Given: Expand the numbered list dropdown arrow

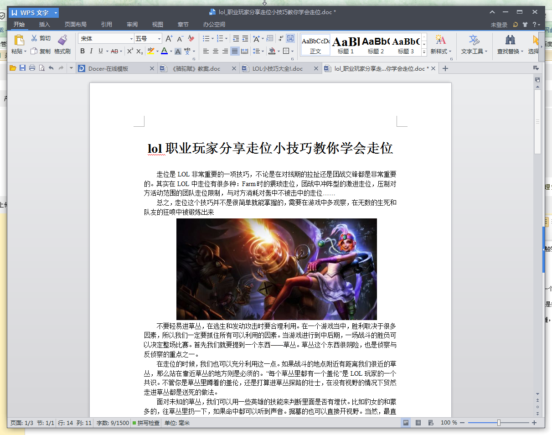Looking at the screenshot, I should click(227, 39).
